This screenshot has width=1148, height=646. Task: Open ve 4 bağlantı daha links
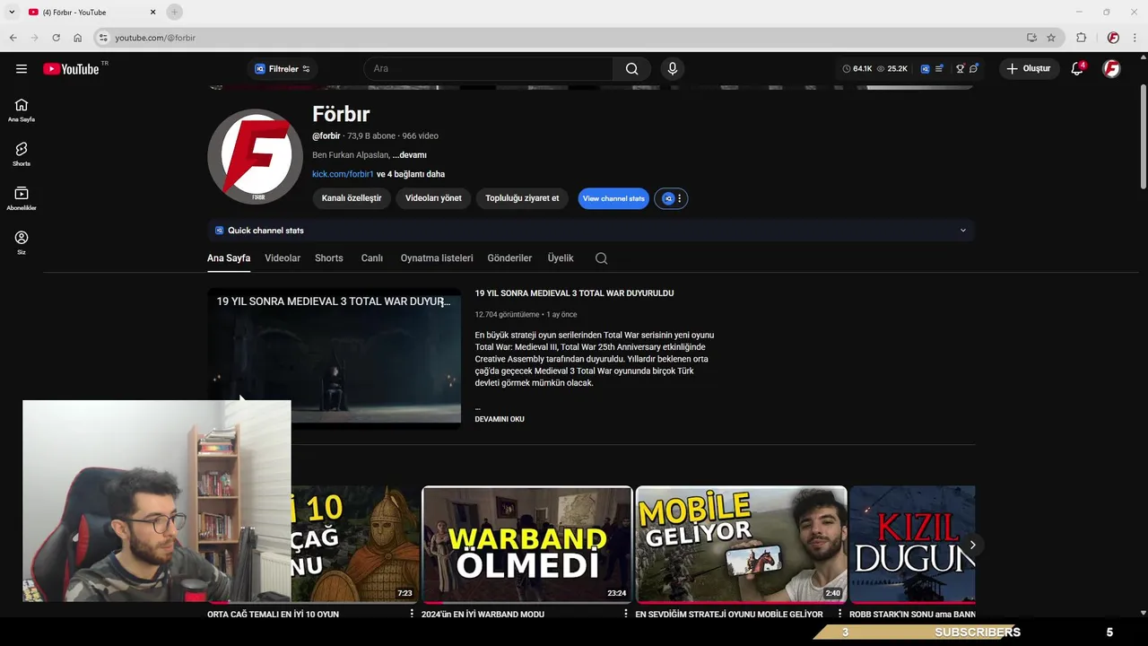411,174
